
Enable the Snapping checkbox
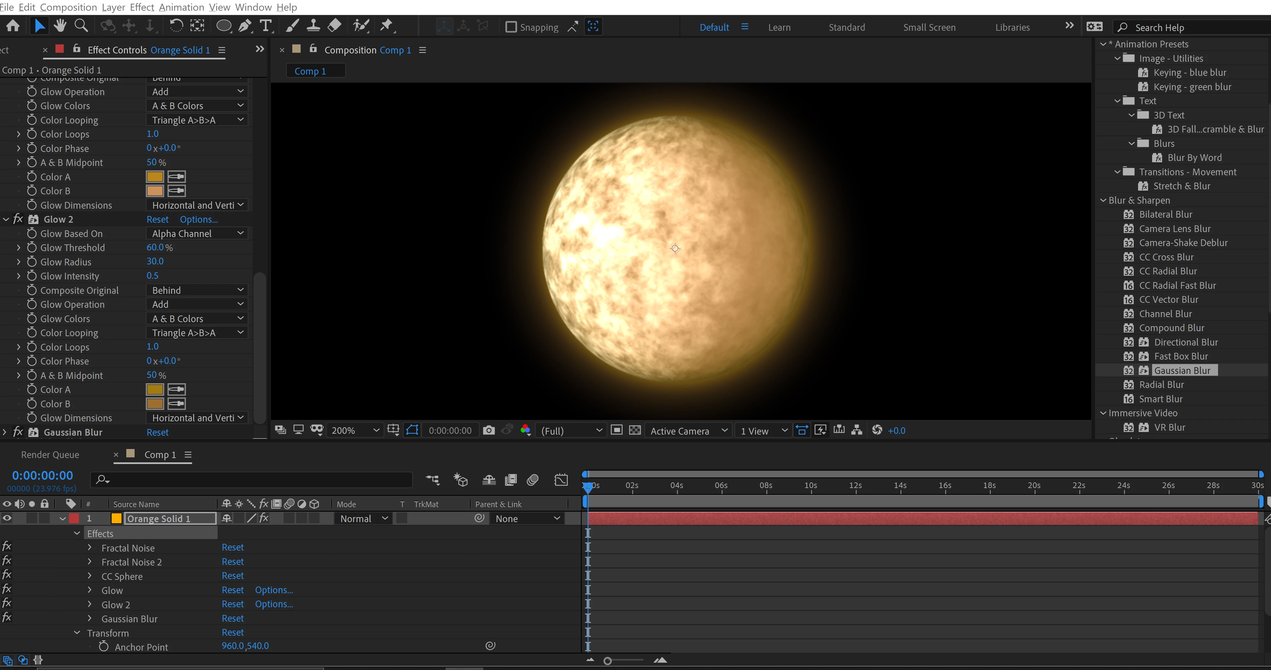tap(511, 27)
